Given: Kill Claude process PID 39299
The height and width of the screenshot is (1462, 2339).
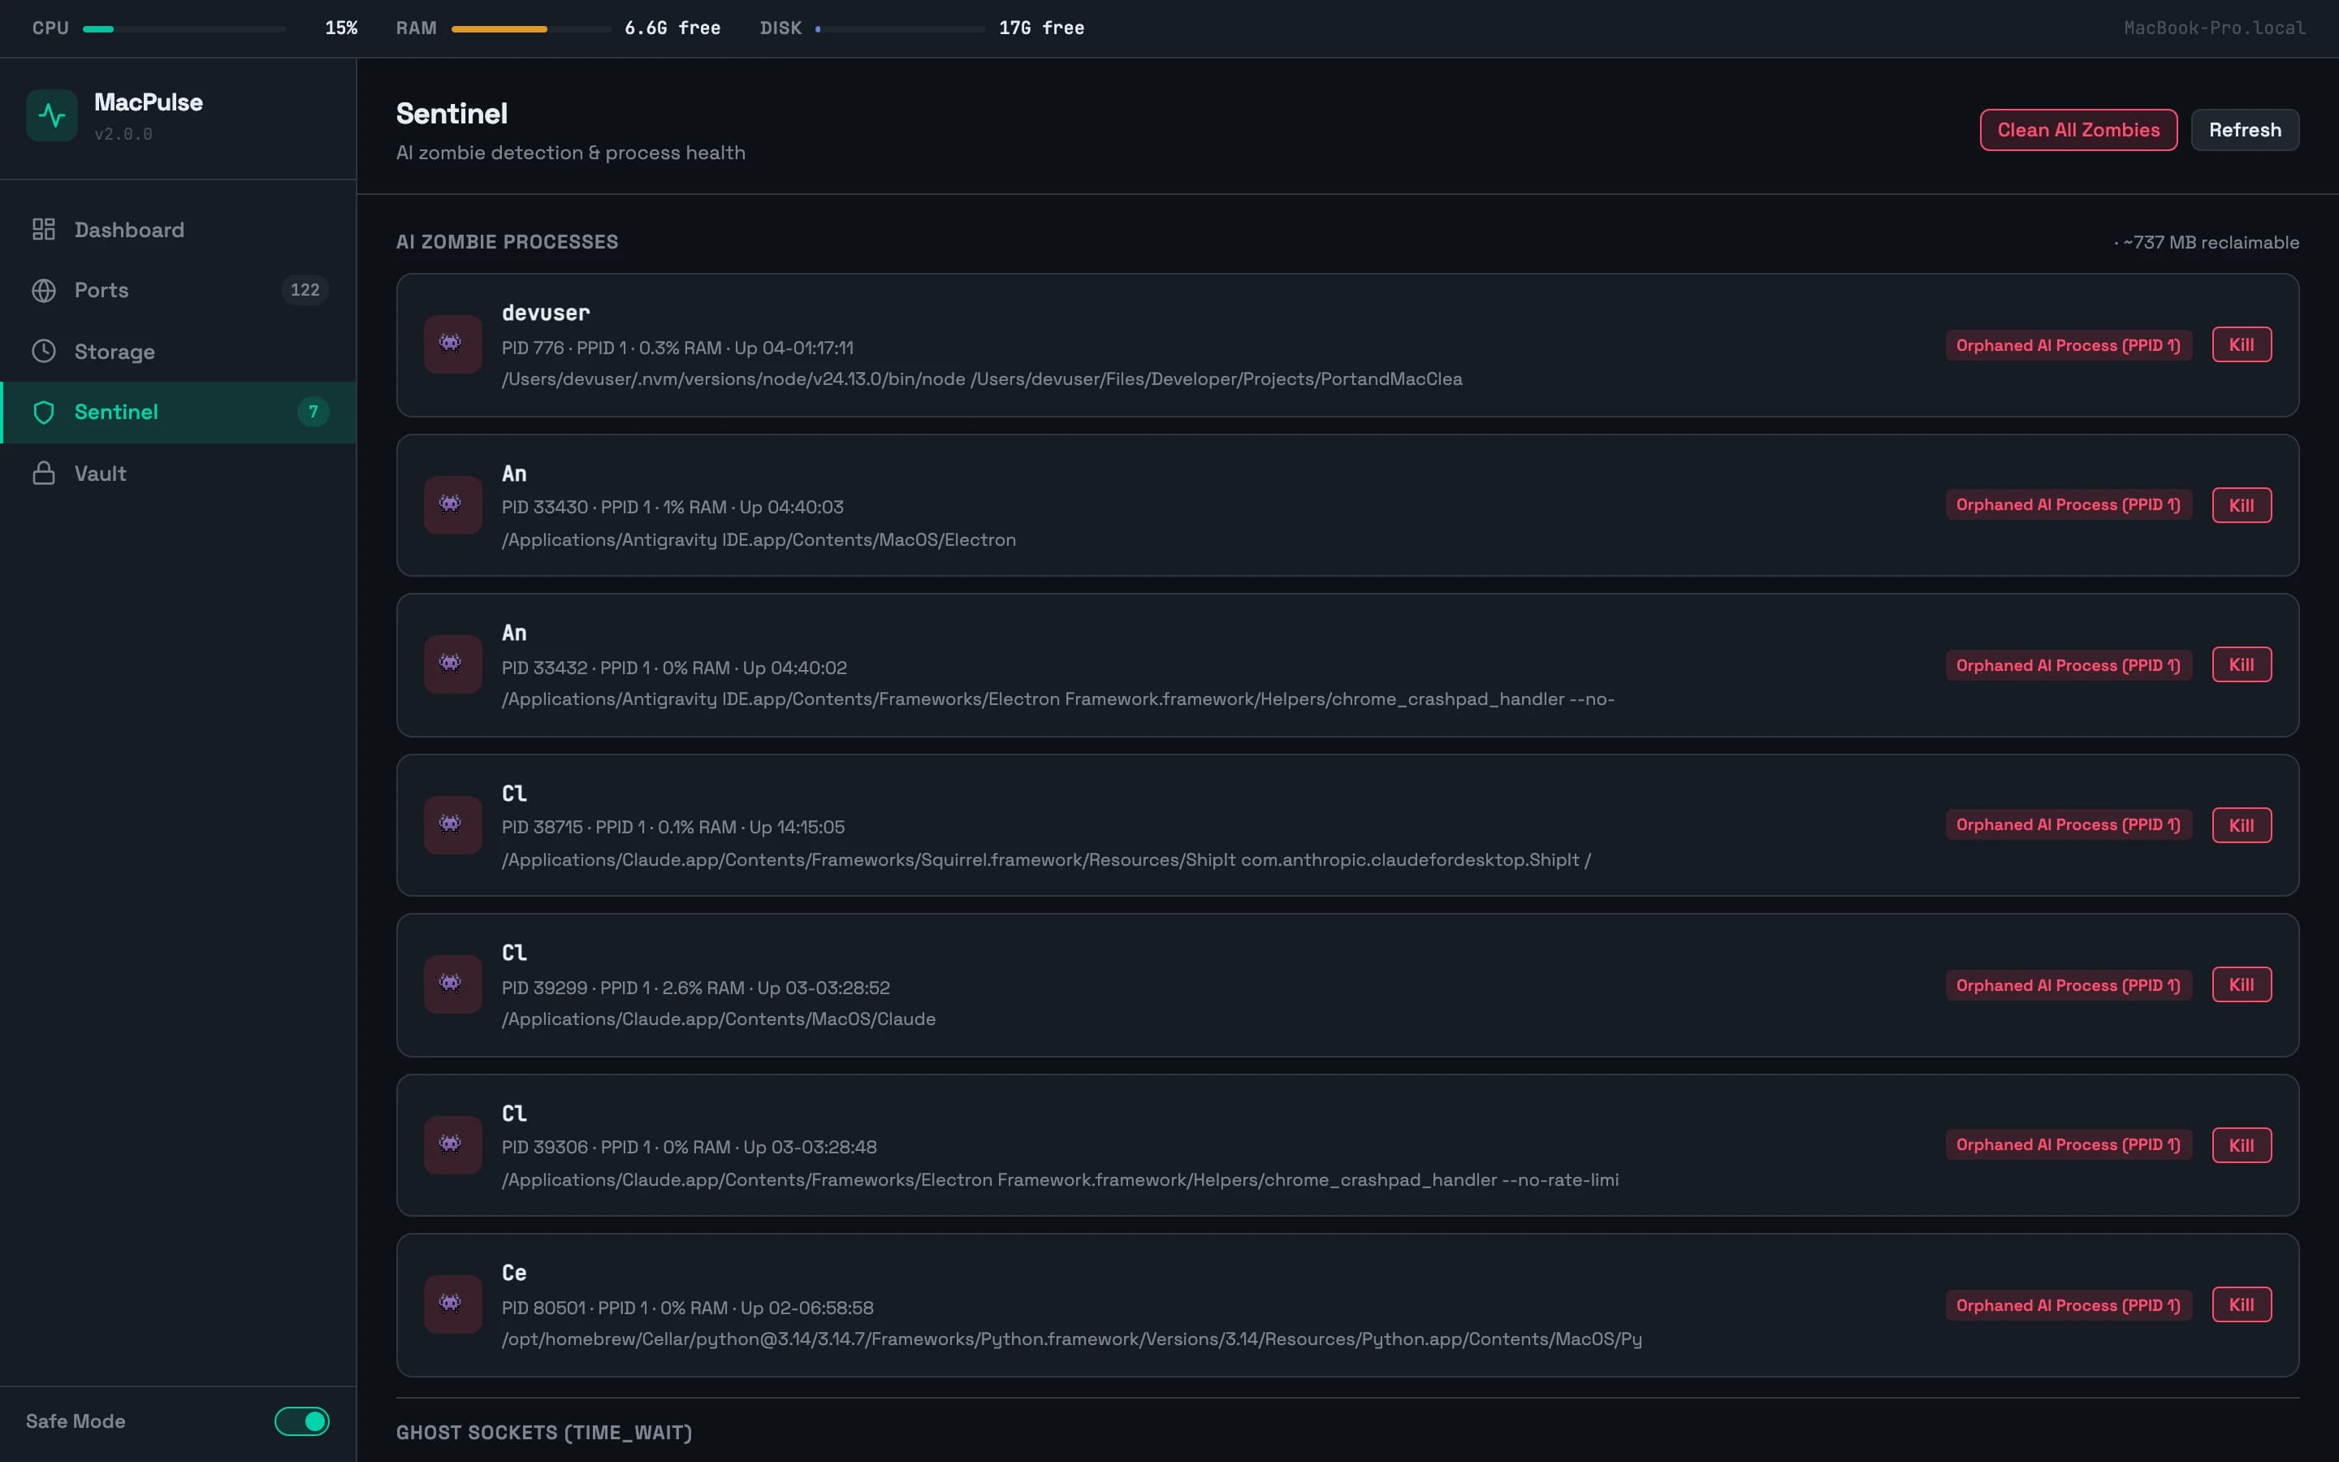Looking at the screenshot, I should tap(2242, 984).
